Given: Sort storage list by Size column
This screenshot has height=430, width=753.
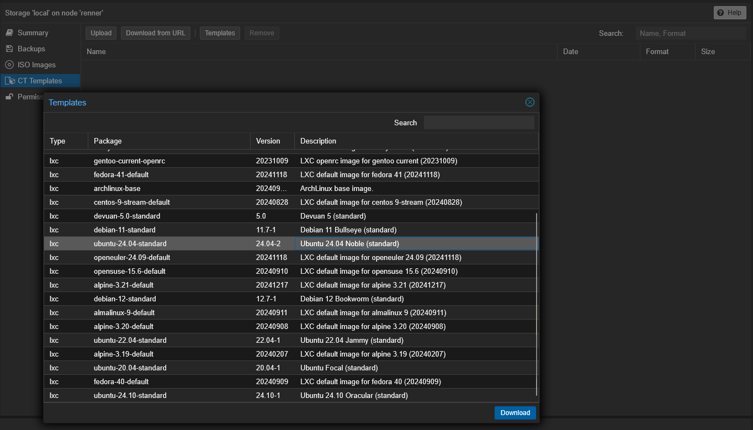Looking at the screenshot, I should [x=723, y=52].
